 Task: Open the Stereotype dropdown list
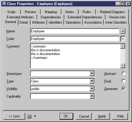[92, 73]
